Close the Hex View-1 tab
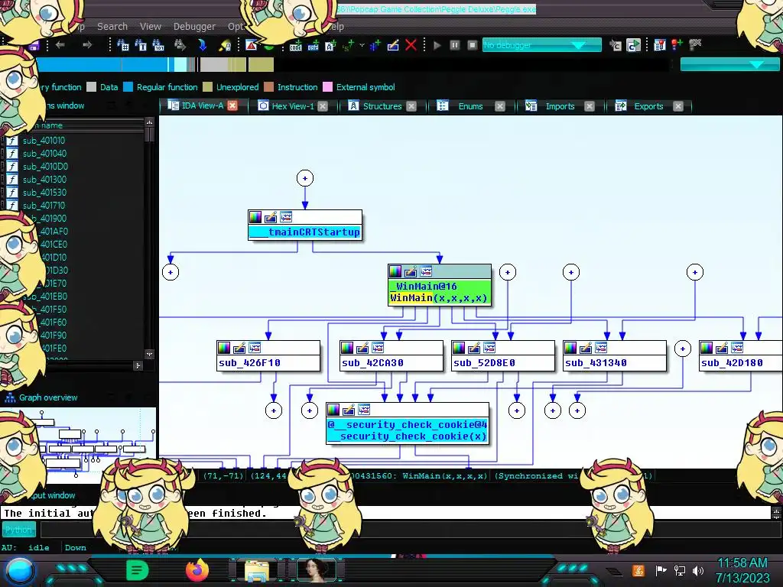The width and height of the screenshot is (783, 587). (323, 106)
